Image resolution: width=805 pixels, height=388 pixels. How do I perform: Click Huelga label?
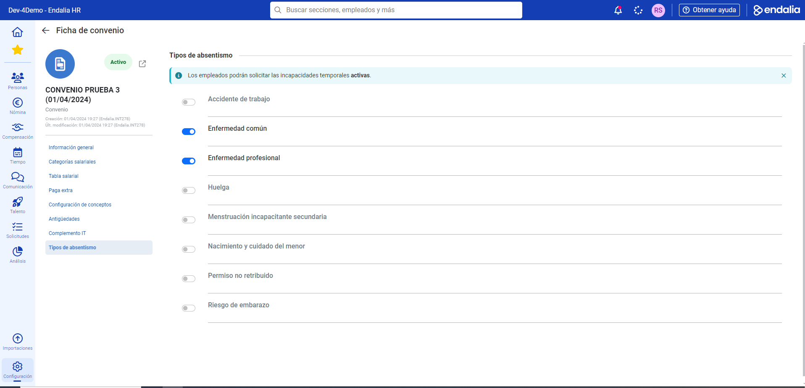pos(218,187)
